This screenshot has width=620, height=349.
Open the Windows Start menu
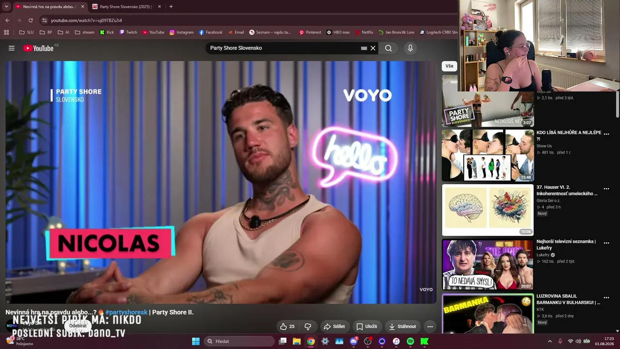tap(196, 341)
